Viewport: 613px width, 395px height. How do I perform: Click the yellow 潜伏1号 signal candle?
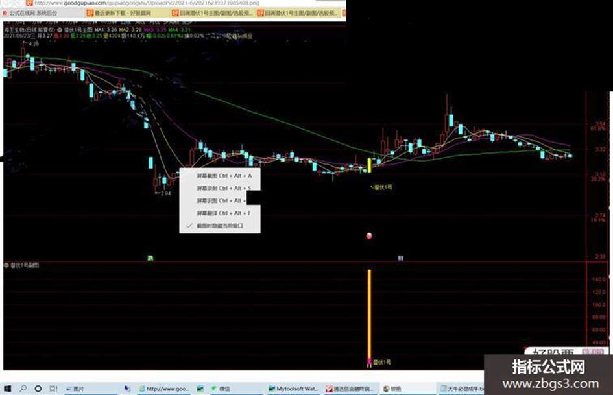click(370, 165)
